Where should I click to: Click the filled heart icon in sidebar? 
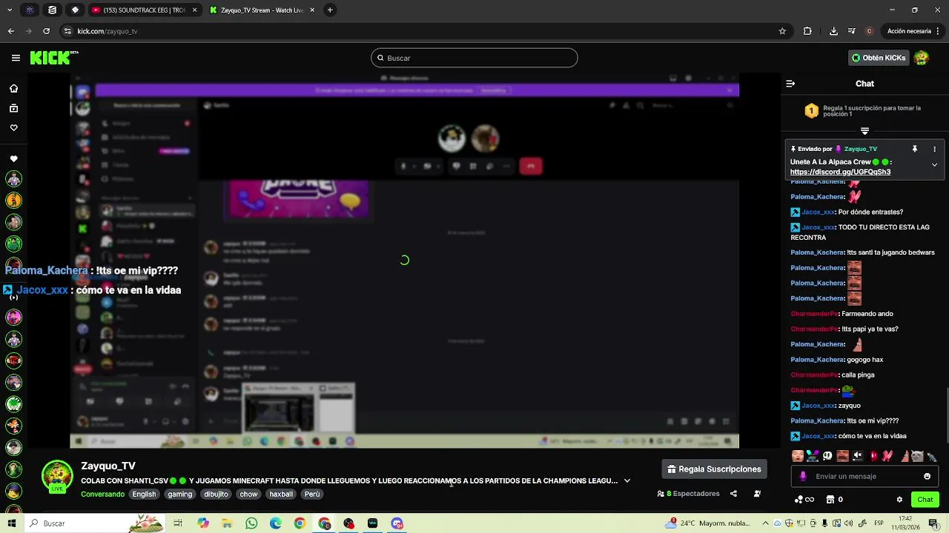13,159
